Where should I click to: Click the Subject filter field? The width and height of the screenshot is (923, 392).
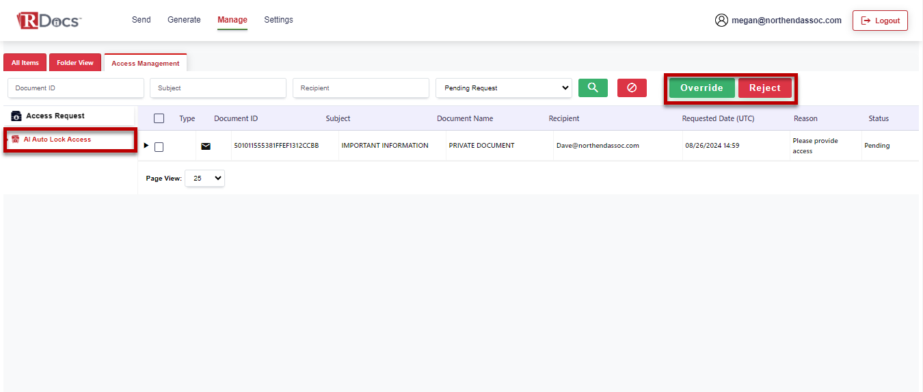click(x=218, y=88)
